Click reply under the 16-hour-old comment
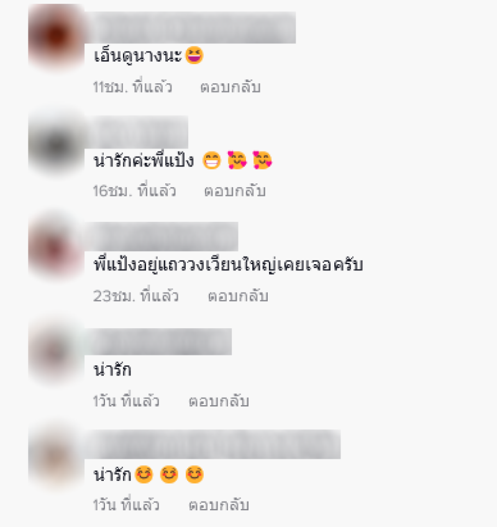Screen dimensions: 497x527 coord(235,191)
